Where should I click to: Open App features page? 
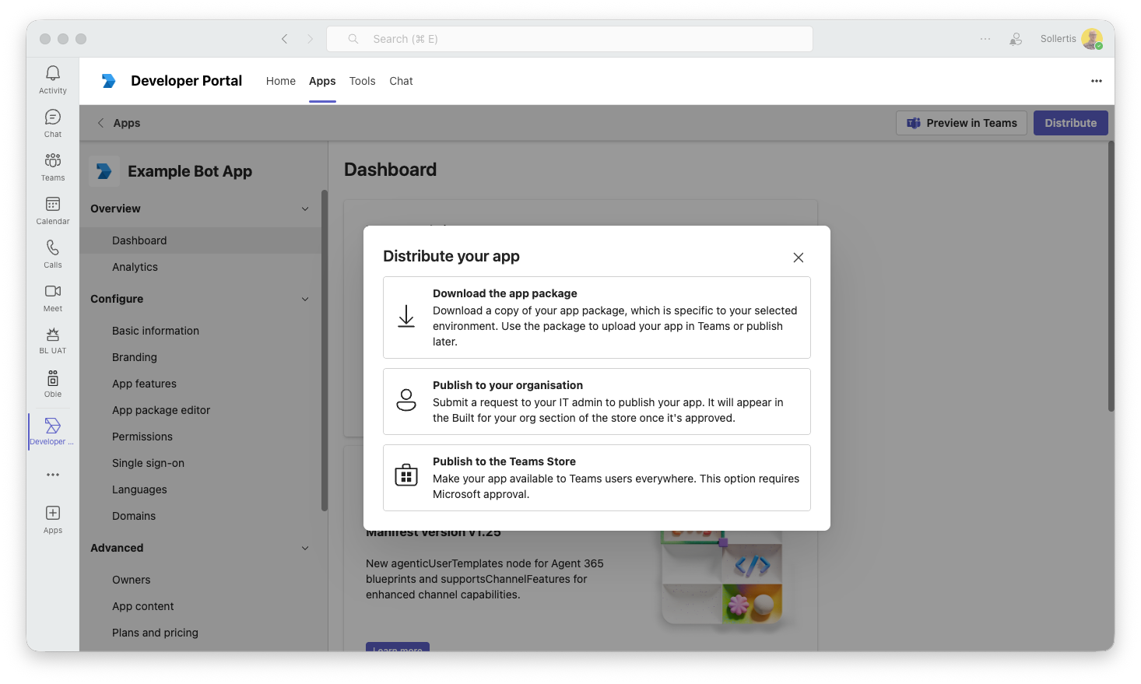coord(201,384)
